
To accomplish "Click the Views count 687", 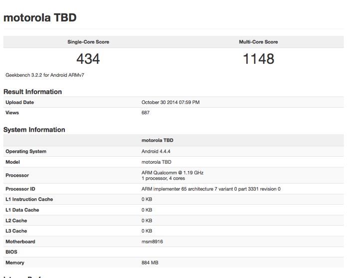I will coord(146,113).
